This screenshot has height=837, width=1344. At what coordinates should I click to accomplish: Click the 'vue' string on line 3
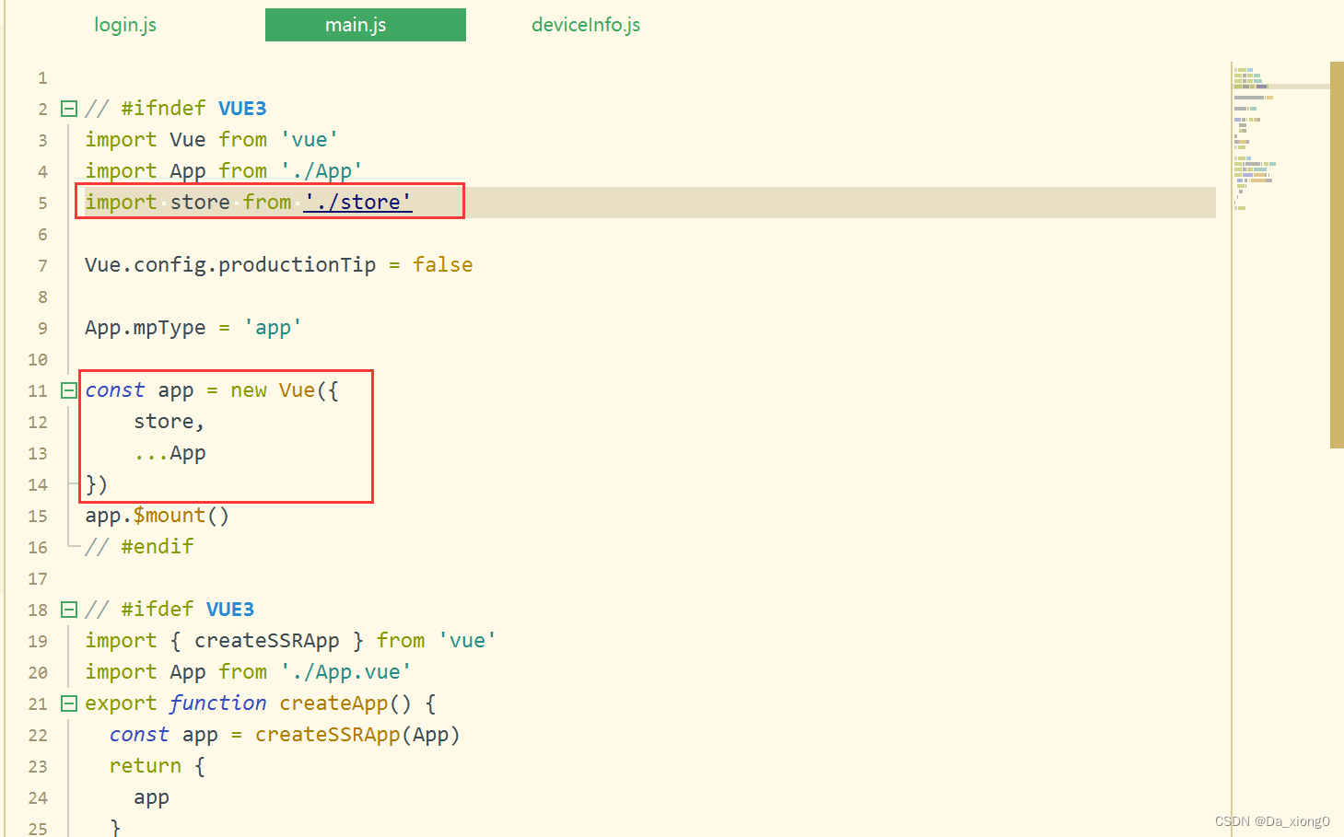point(310,140)
